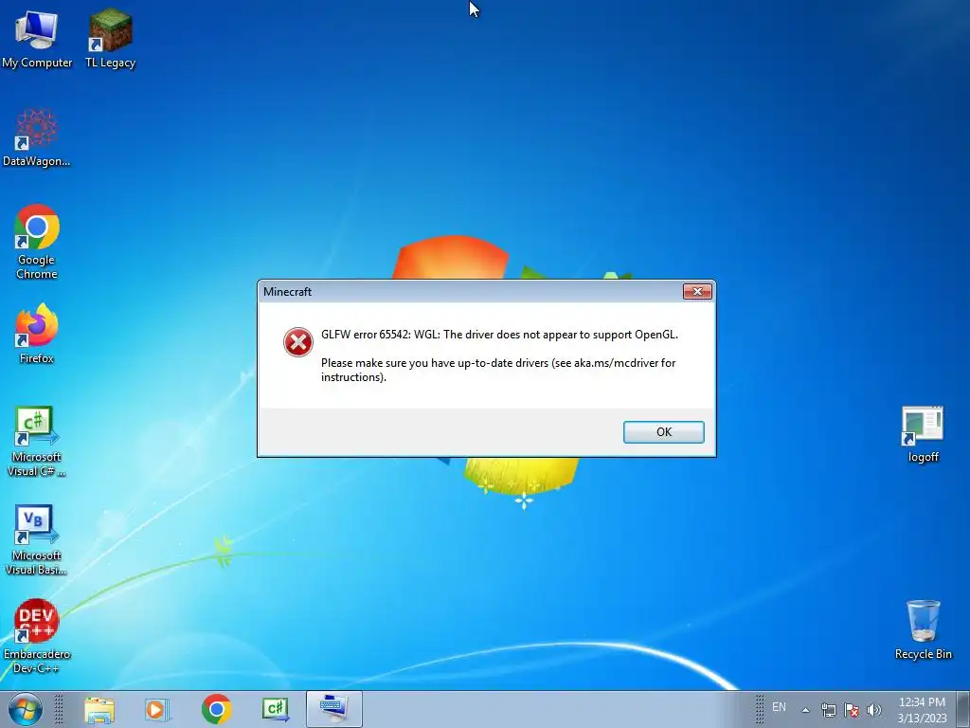
Task: Click the Show desktop strip on the taskbar
Action: tap(963, 709)
